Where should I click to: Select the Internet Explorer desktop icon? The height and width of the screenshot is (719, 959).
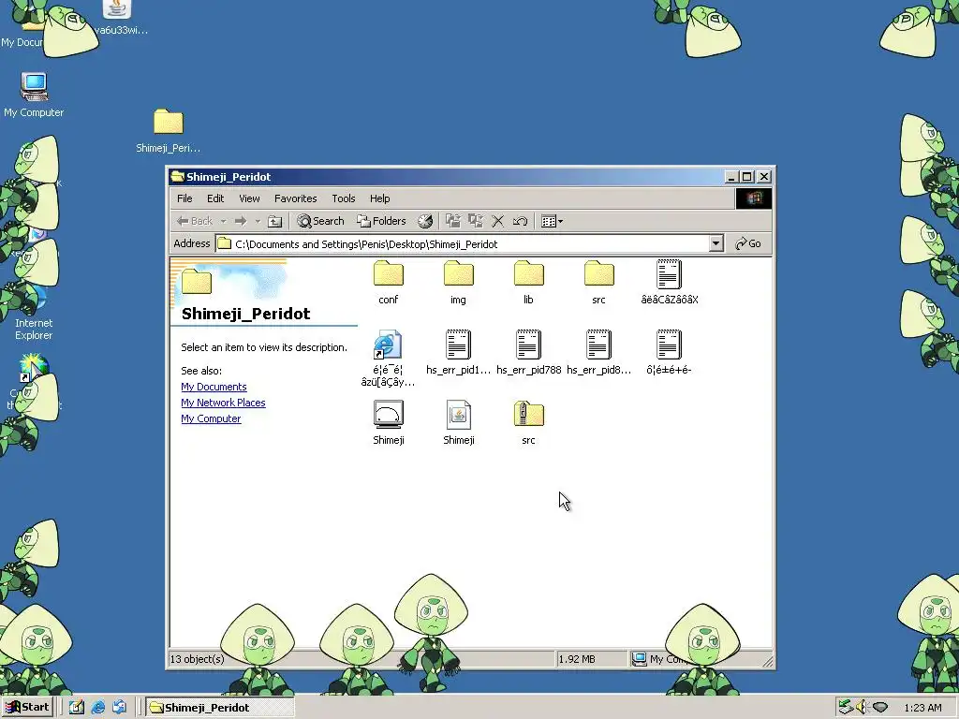coord(34,313)
